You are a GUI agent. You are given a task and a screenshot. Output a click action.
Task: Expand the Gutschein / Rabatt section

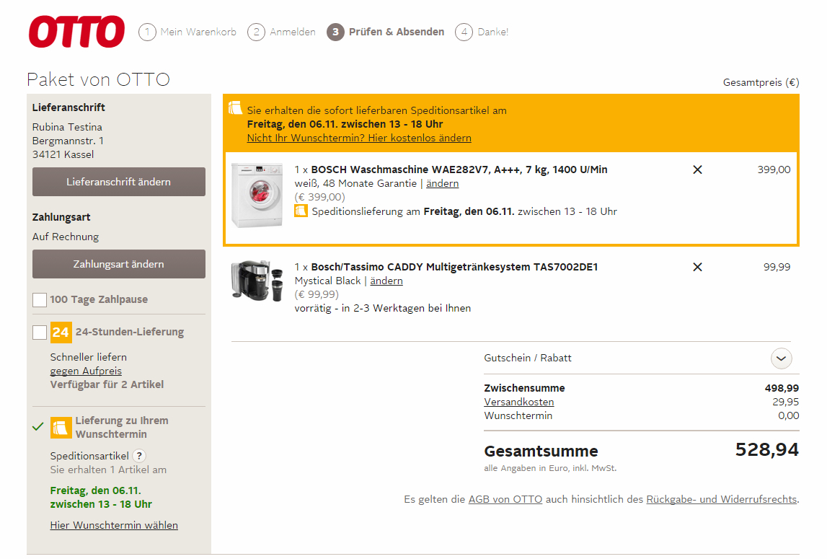(781, 358)
